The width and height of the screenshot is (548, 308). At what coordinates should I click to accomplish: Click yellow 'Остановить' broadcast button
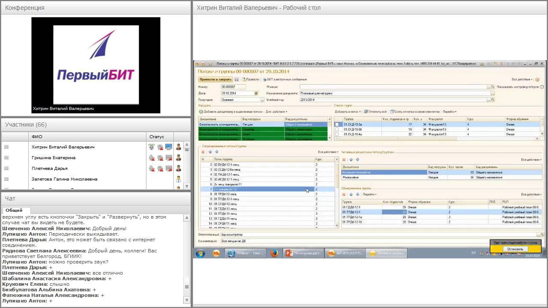515,249
